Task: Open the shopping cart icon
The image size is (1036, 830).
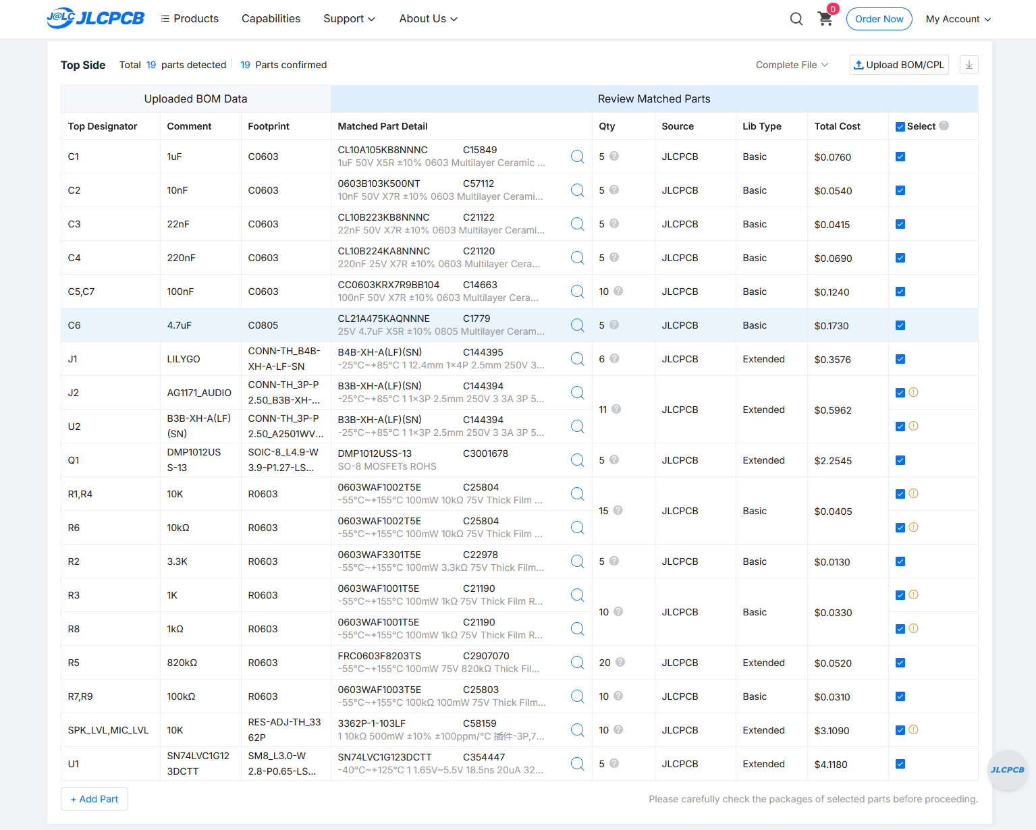Action: coord(825,19)
